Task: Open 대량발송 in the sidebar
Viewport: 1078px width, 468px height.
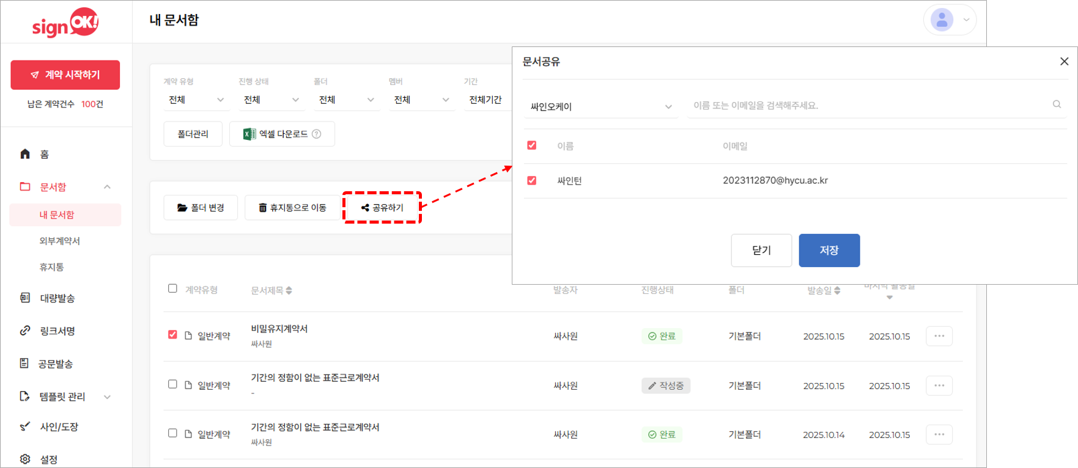Action: (47, 298)
